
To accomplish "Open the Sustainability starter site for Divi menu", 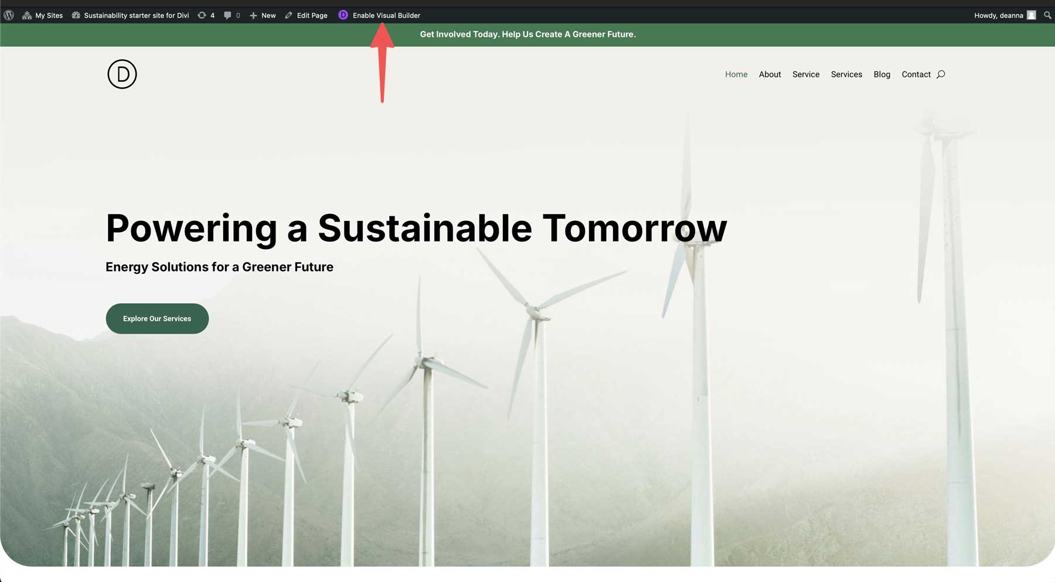I will point(136,15).
